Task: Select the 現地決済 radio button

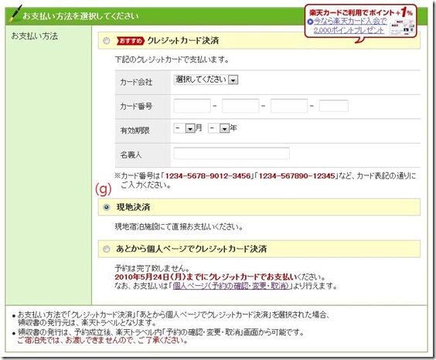Action: click(x=106, y=207)
